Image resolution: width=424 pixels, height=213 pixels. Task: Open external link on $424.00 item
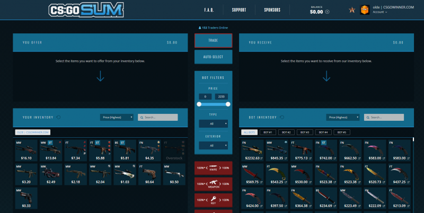(x=261, y=206)
